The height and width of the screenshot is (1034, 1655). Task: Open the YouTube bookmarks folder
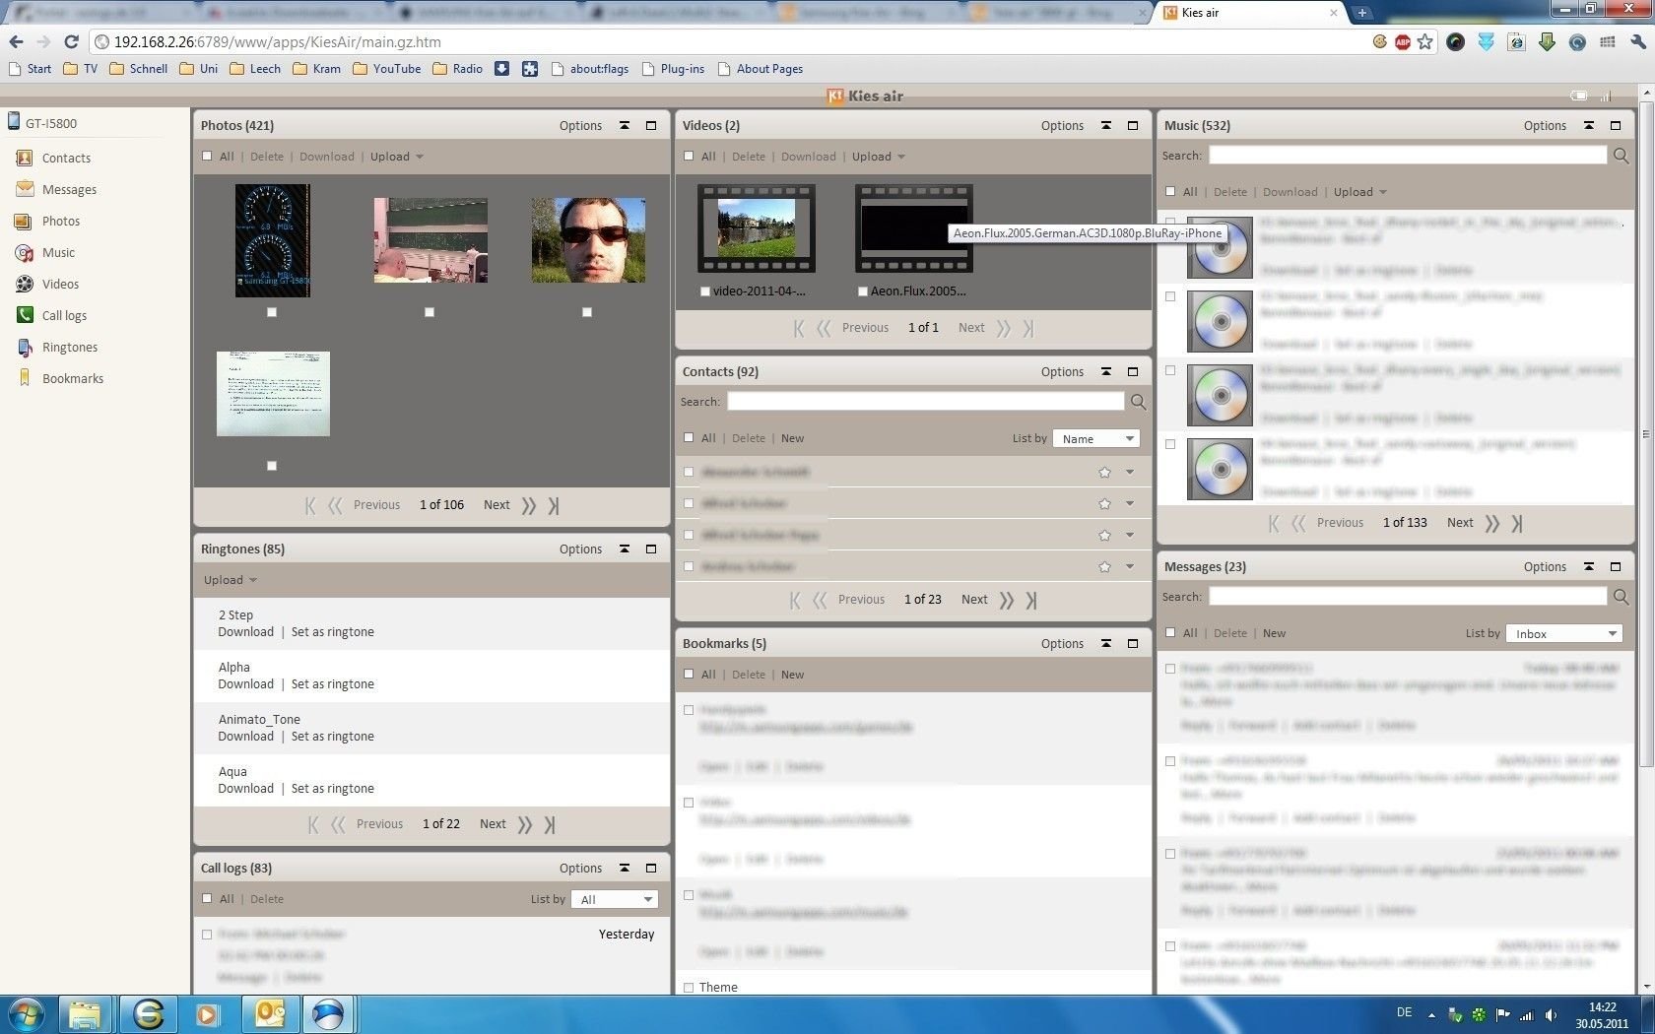(386, 69)
